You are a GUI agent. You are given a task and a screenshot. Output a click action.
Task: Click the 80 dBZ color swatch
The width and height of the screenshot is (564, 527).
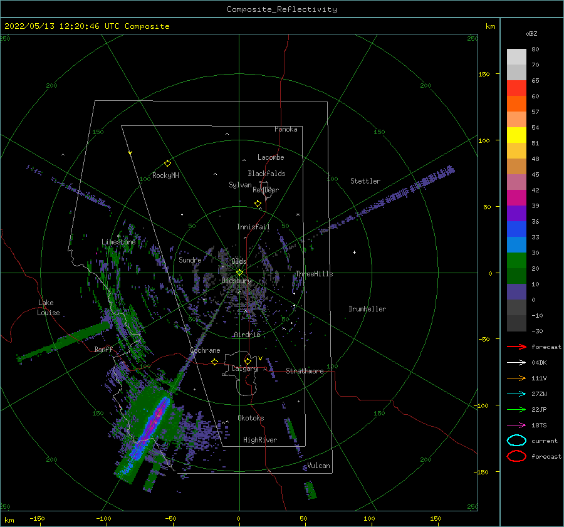coord(516,56)
